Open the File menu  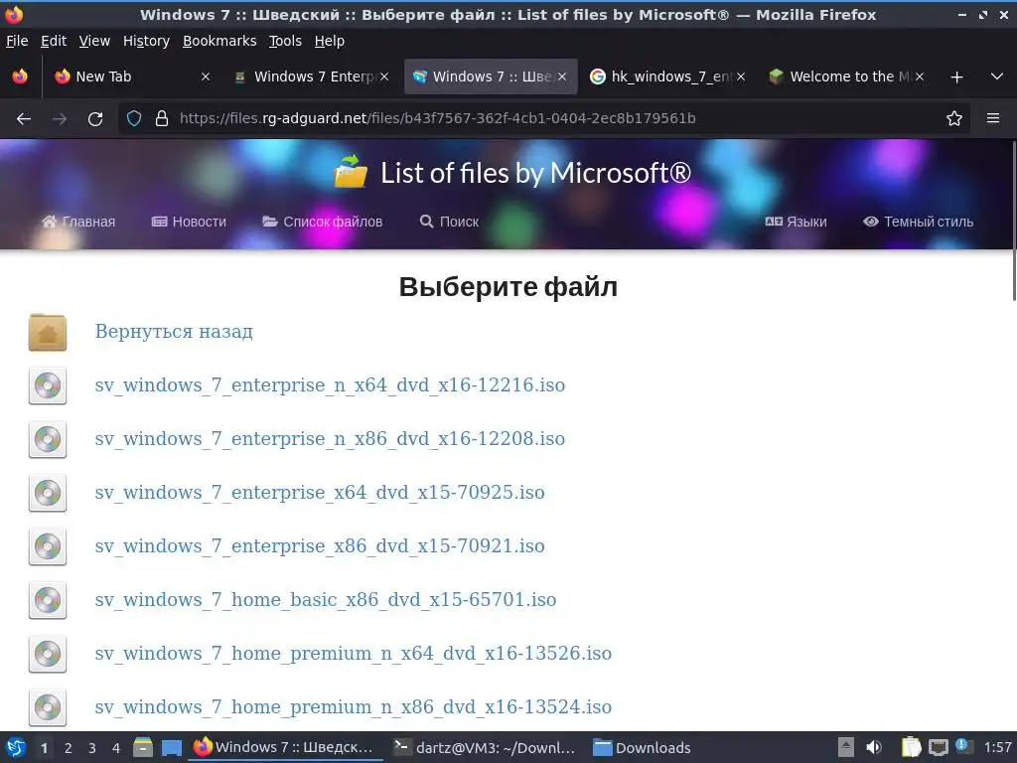tap(17, 41)
